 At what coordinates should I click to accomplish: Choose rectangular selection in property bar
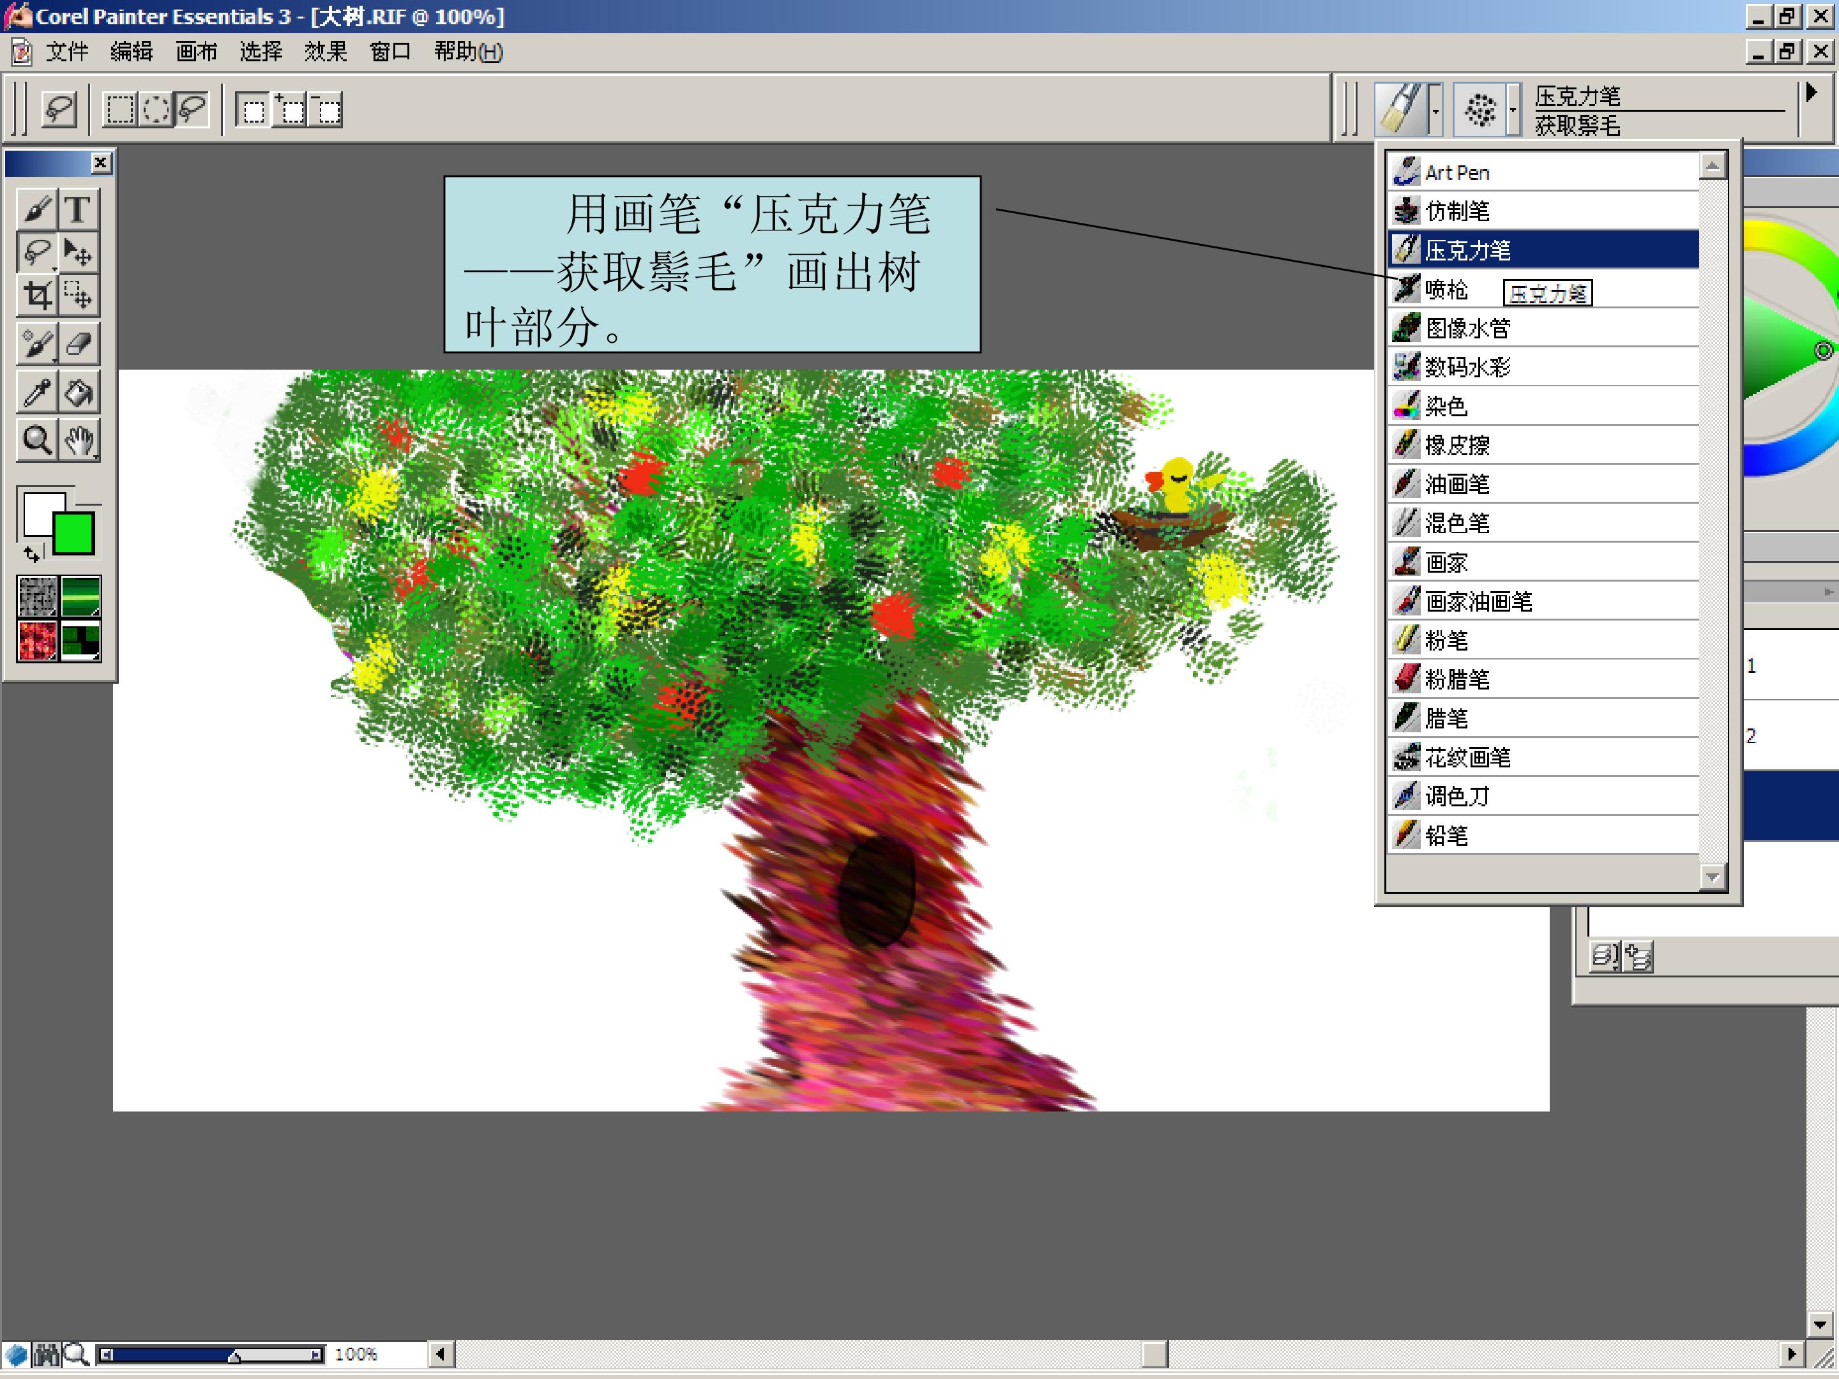(121, 109)
